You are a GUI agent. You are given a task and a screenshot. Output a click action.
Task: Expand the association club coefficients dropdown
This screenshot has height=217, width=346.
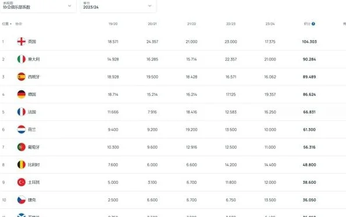click(x=38, y=6)
